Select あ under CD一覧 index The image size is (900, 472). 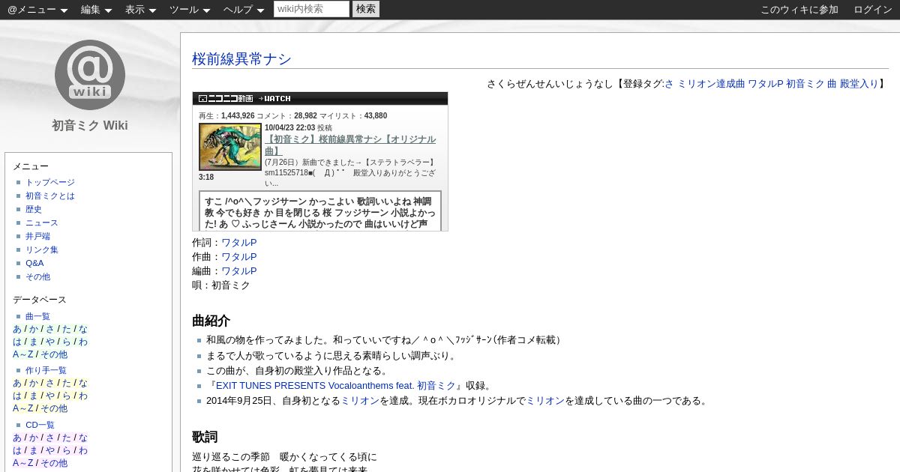(x=17, y=438)
